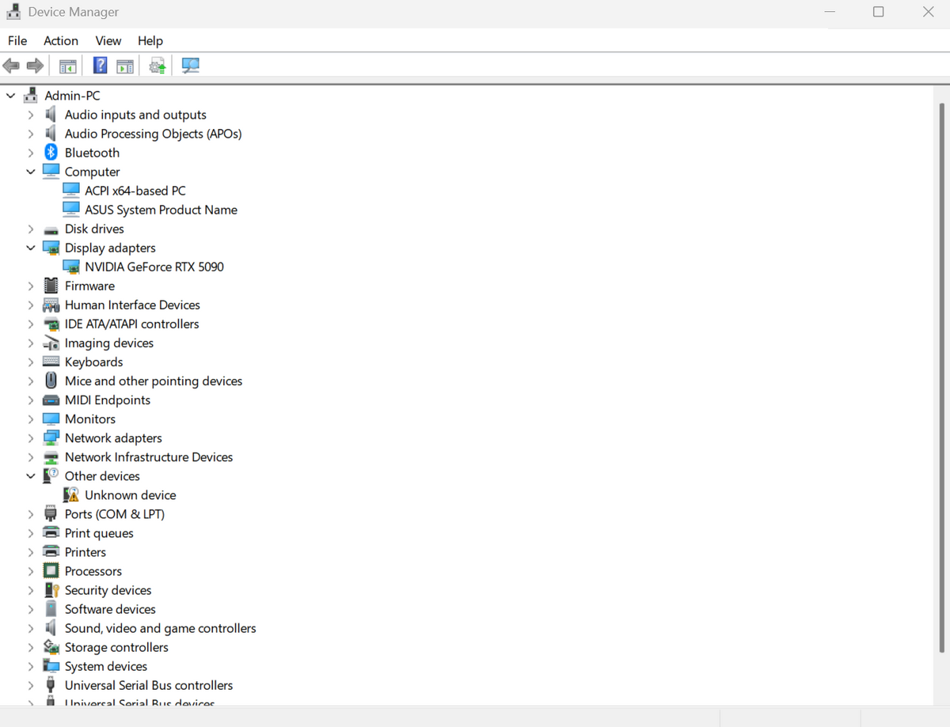Collapse the Computer category
Image resolution: width=950 pixels, height=727 pixels.
coord(31,172)
